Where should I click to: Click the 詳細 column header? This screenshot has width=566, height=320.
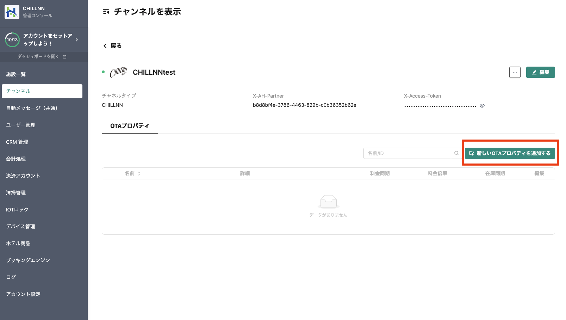(x=245, y=173)
